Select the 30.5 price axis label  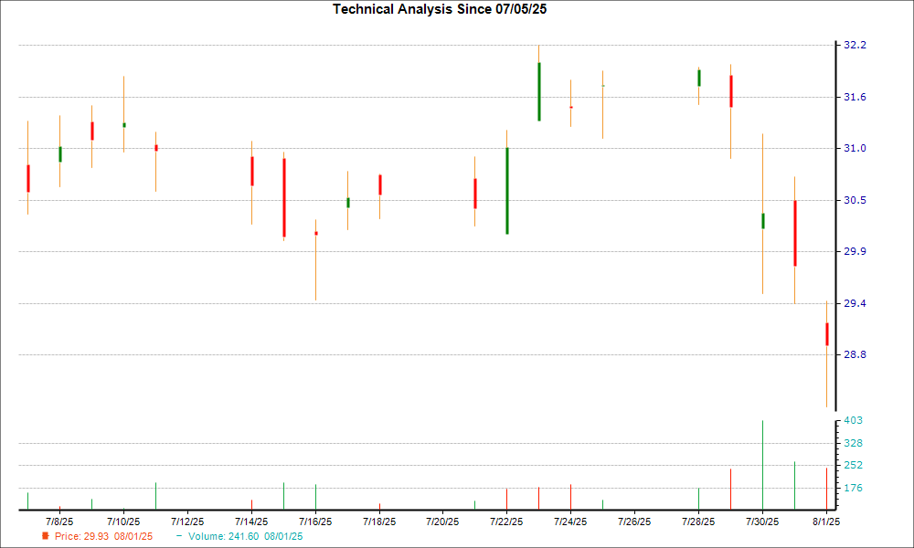coord(856,200)
